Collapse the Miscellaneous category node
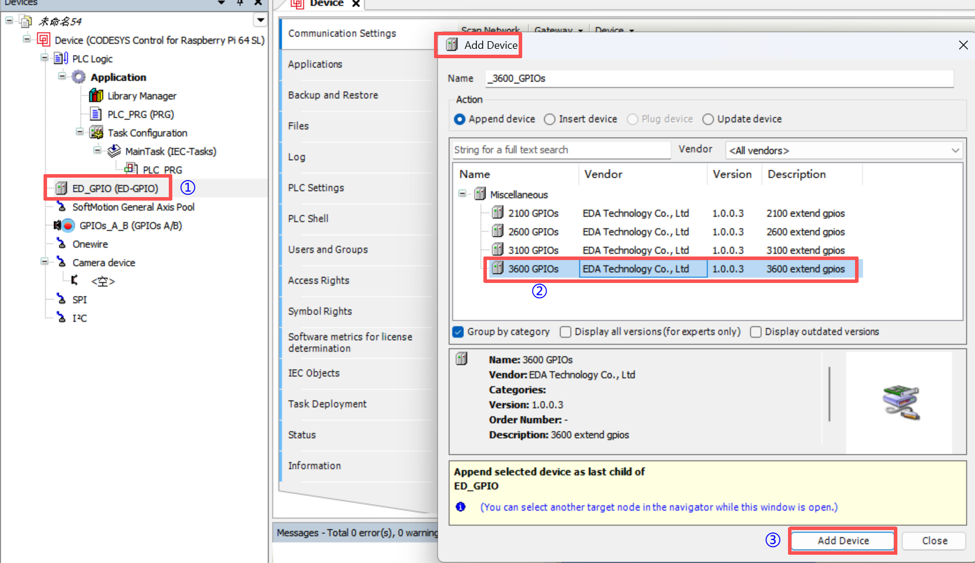Screen dimensions: 975x563 tap(462, 194)
